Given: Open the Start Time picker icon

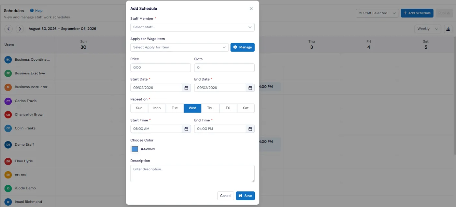Looking at the screenshot, I should pyautogui.click(x=186, y=129).
